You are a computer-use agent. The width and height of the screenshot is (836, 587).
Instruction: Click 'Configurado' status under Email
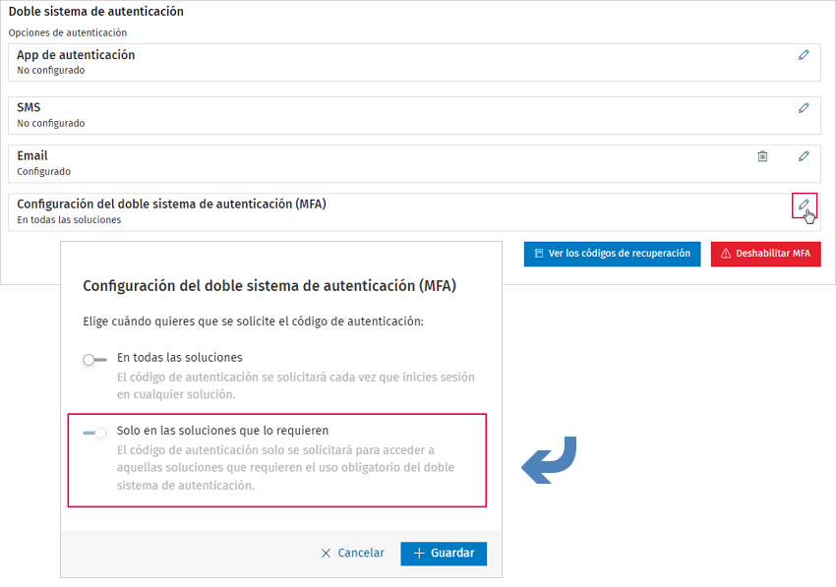43,172
